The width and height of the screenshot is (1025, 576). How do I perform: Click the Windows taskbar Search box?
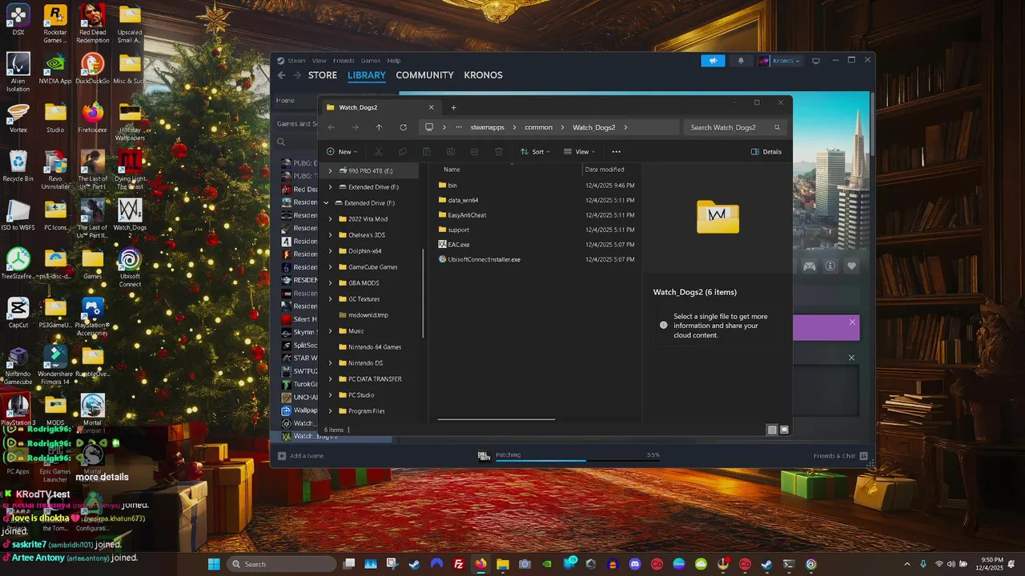click(x=282, y=564)
